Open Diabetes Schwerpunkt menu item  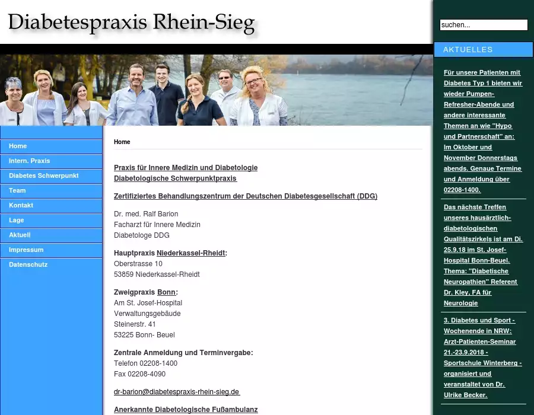(x=43, y=176)
